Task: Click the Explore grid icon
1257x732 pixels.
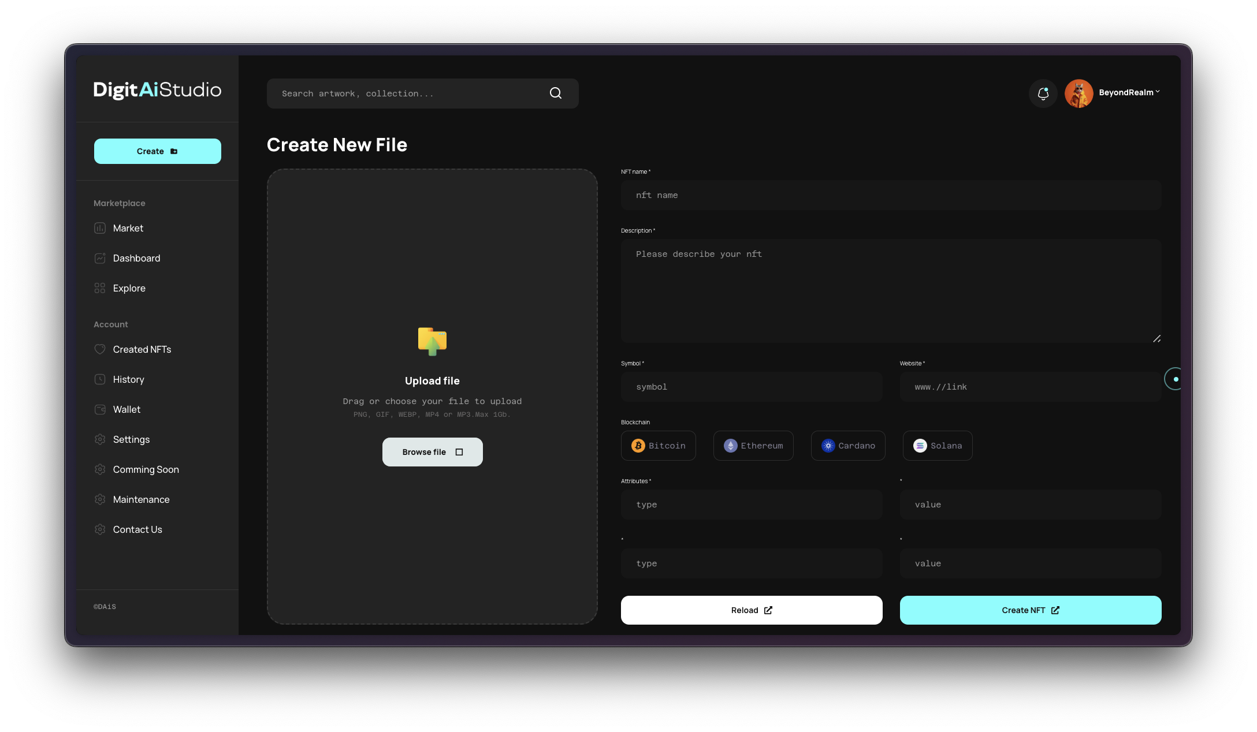Action: pos(100,288)
